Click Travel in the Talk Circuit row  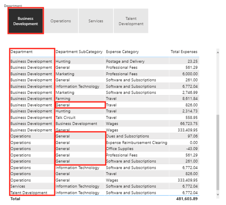111,118
